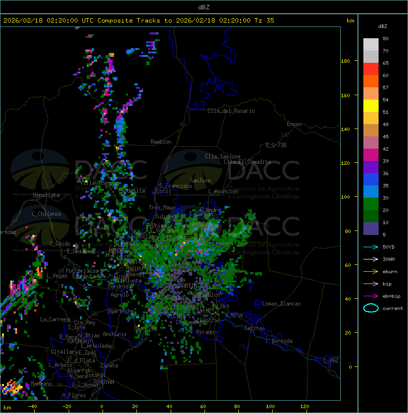Pick the magenta swatch between 42 and 39

[371, 155]
